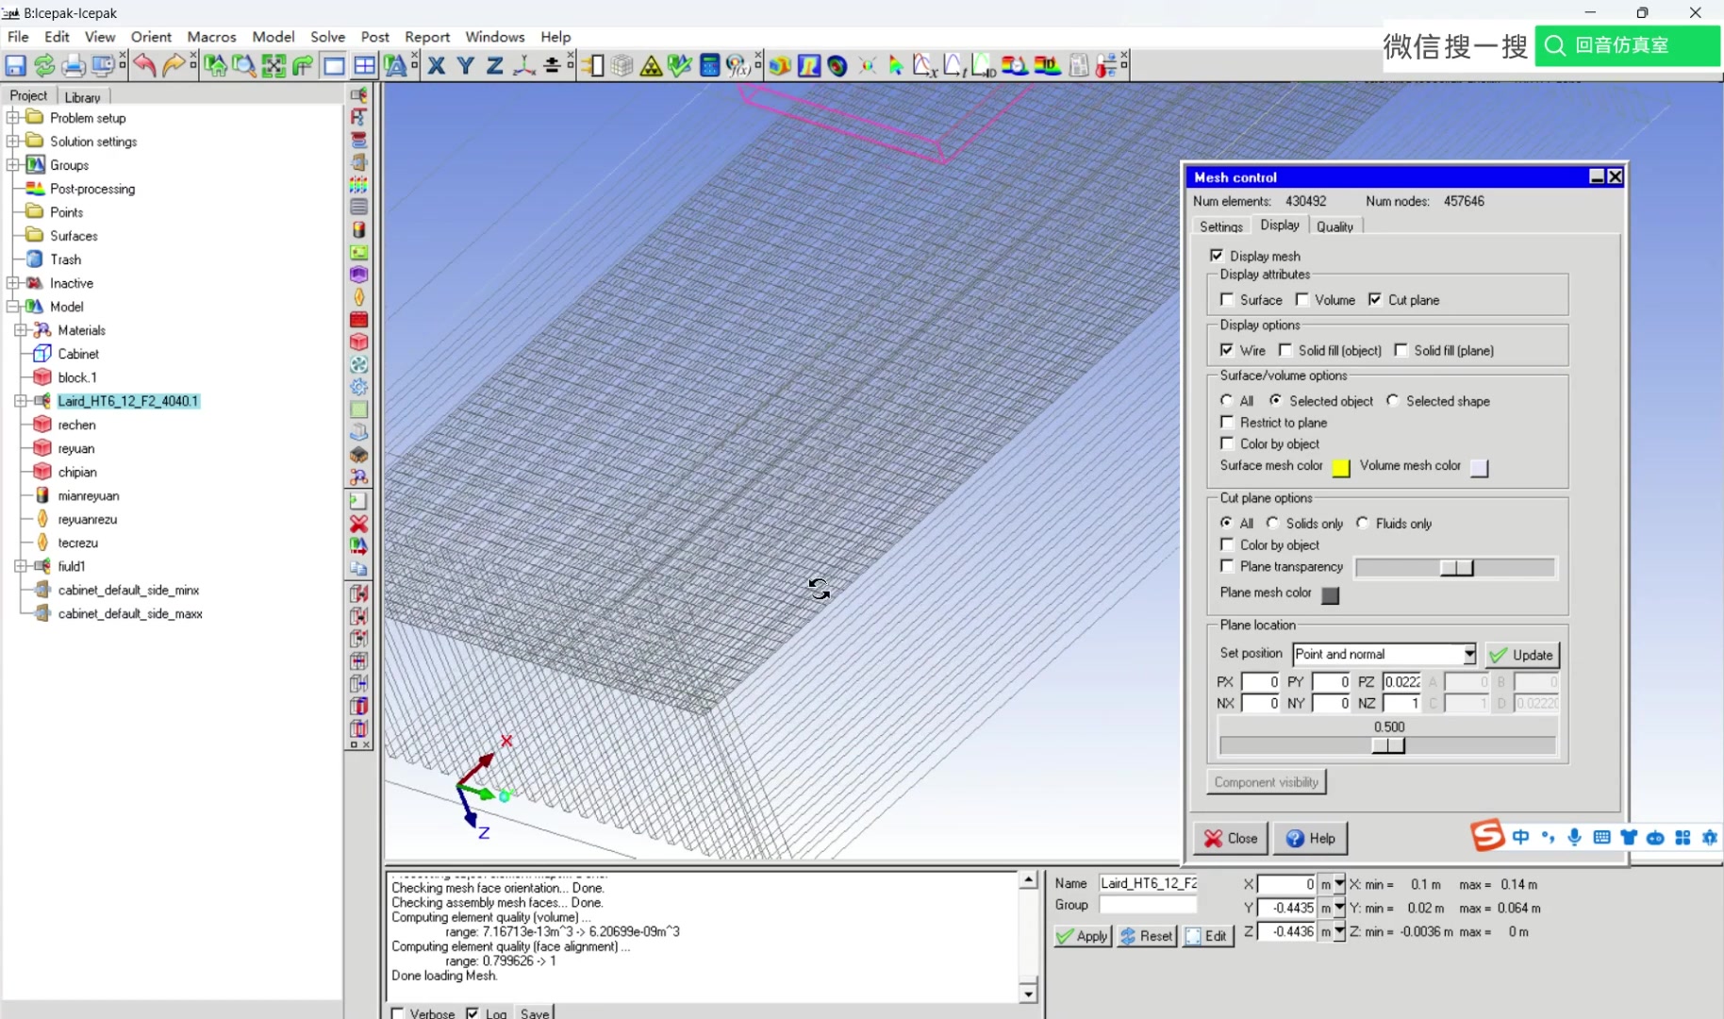Select the red X delete icon
Image resolution: width=1724 pixels, height=1019 pixels.
click(x=358, y=526)
